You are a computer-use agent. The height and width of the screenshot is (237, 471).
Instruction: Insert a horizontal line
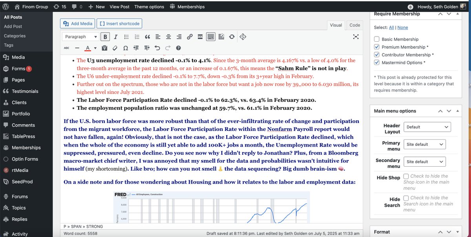(77, 48)
